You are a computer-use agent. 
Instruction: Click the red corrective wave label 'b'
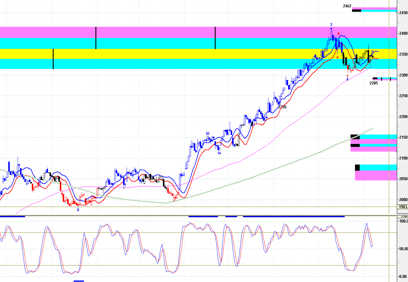point(339,34)
